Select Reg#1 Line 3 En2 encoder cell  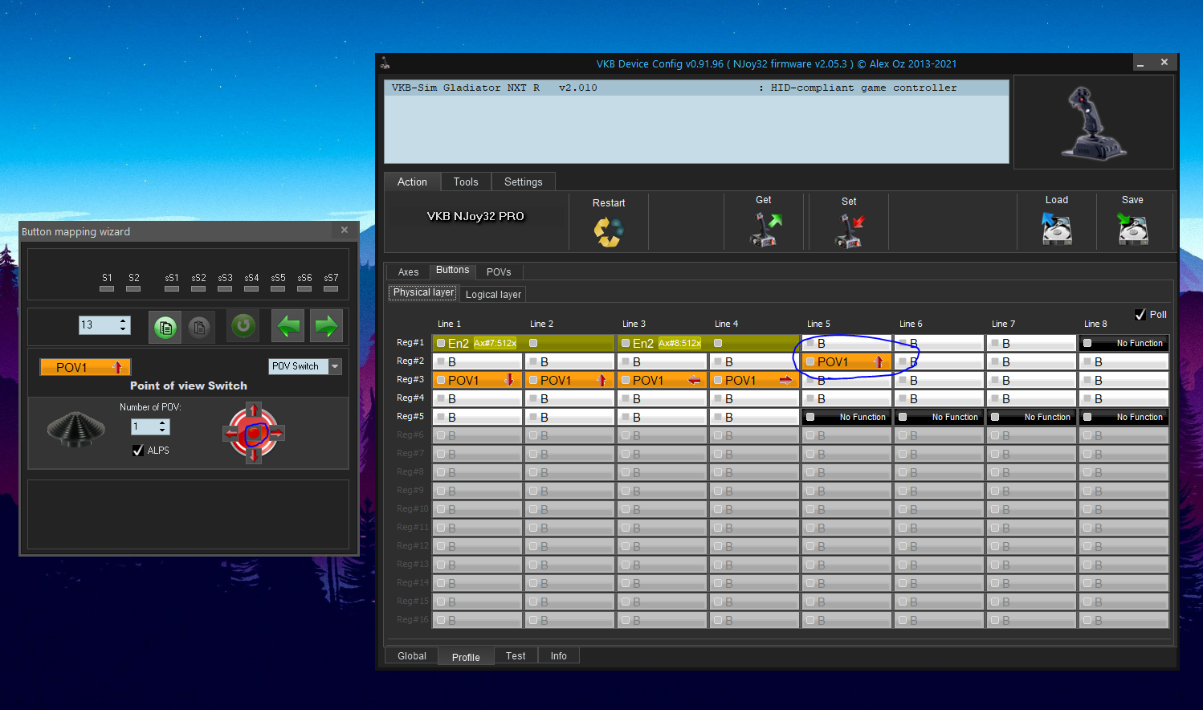coord(662,343)
